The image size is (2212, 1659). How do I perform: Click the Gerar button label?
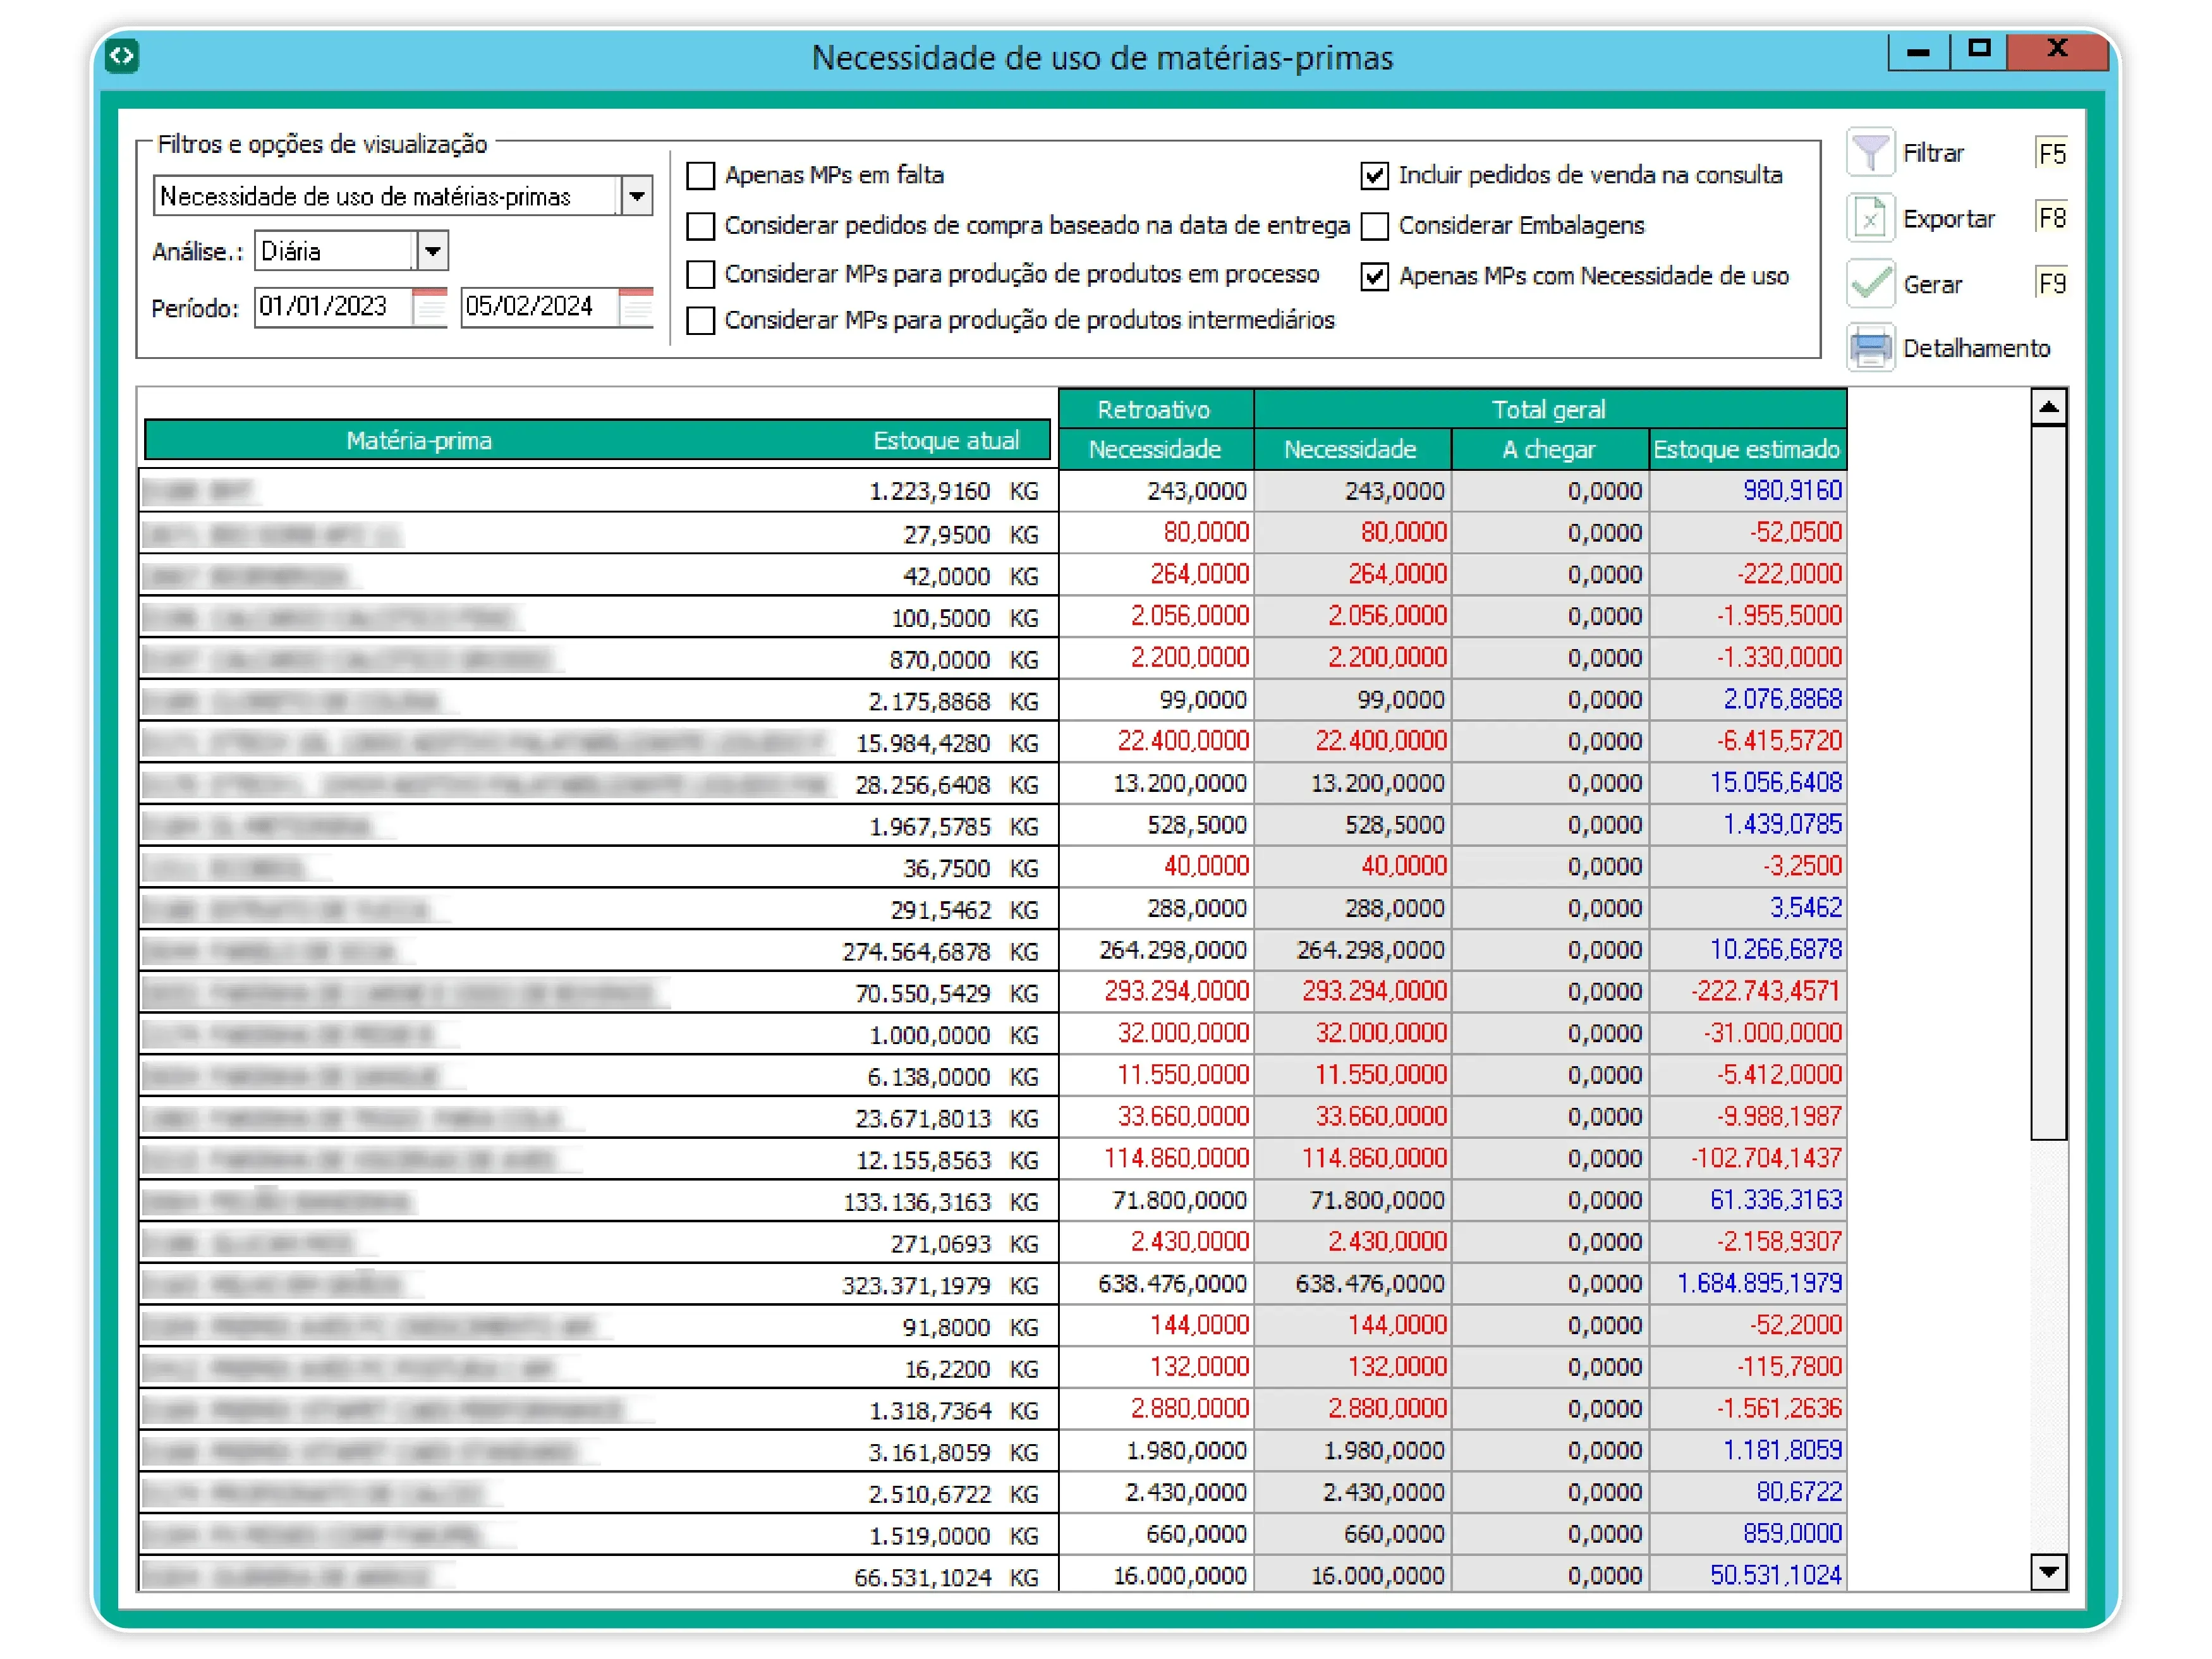click(x=1932, y=285)
